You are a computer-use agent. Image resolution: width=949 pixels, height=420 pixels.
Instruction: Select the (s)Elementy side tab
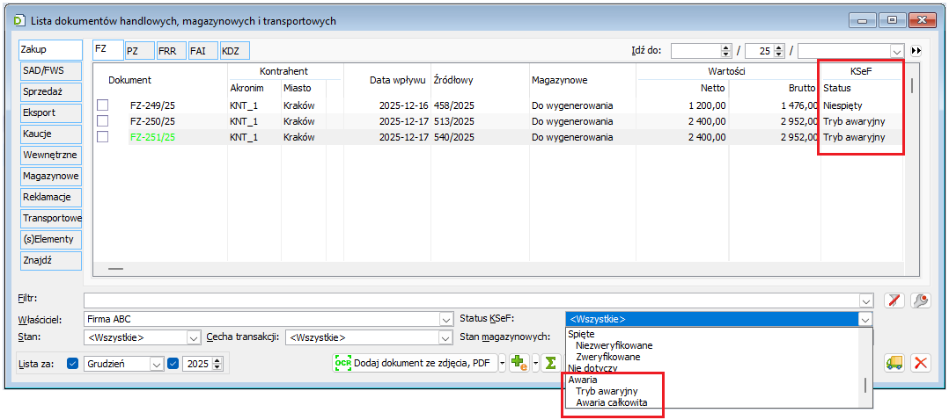50,239
